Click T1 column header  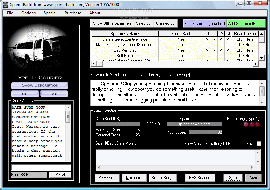(207, 34)
